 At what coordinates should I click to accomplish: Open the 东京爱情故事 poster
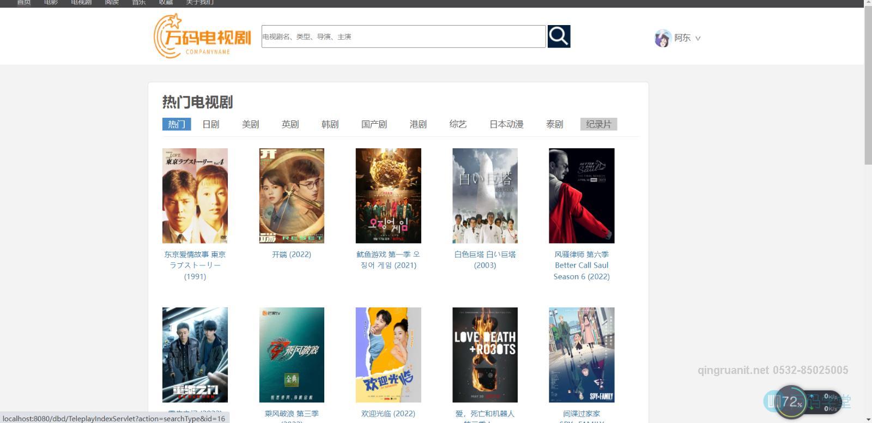tap(195, 196)
